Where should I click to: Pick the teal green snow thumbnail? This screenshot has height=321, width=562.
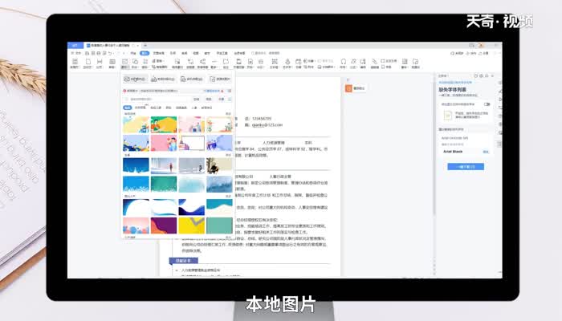(164, 184)
